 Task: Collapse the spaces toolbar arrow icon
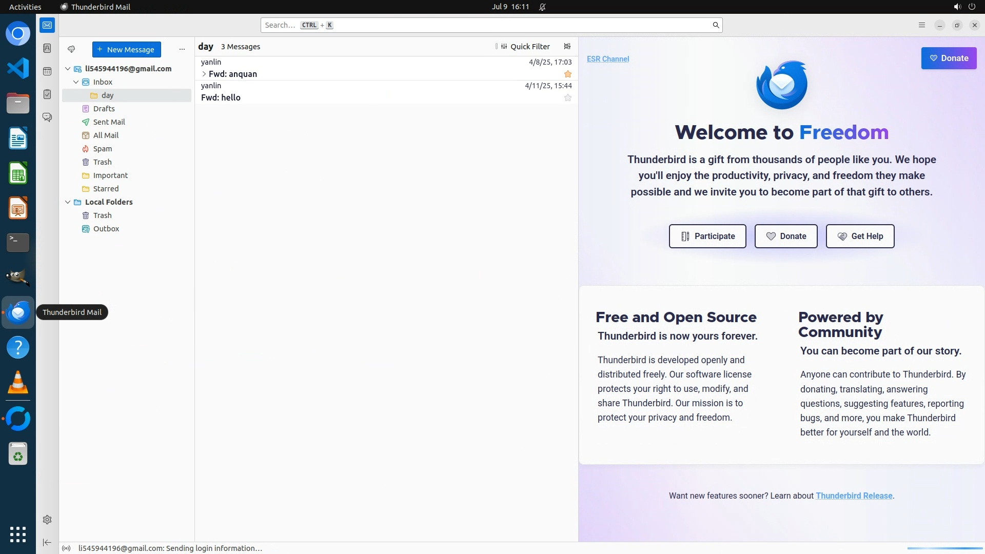[x=47, y=542]
